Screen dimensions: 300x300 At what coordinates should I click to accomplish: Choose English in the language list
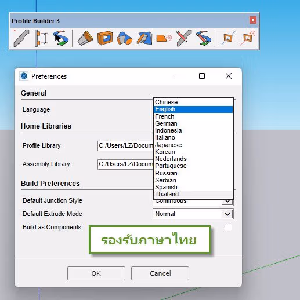(193, 109)
